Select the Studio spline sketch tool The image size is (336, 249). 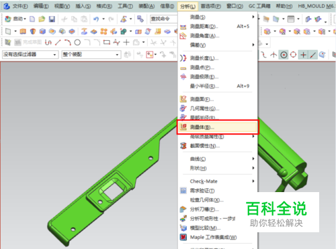pyautogui.click(x=116, y=42)
